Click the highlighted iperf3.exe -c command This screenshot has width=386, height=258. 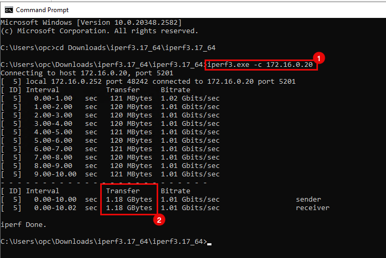tap(261, 65)
